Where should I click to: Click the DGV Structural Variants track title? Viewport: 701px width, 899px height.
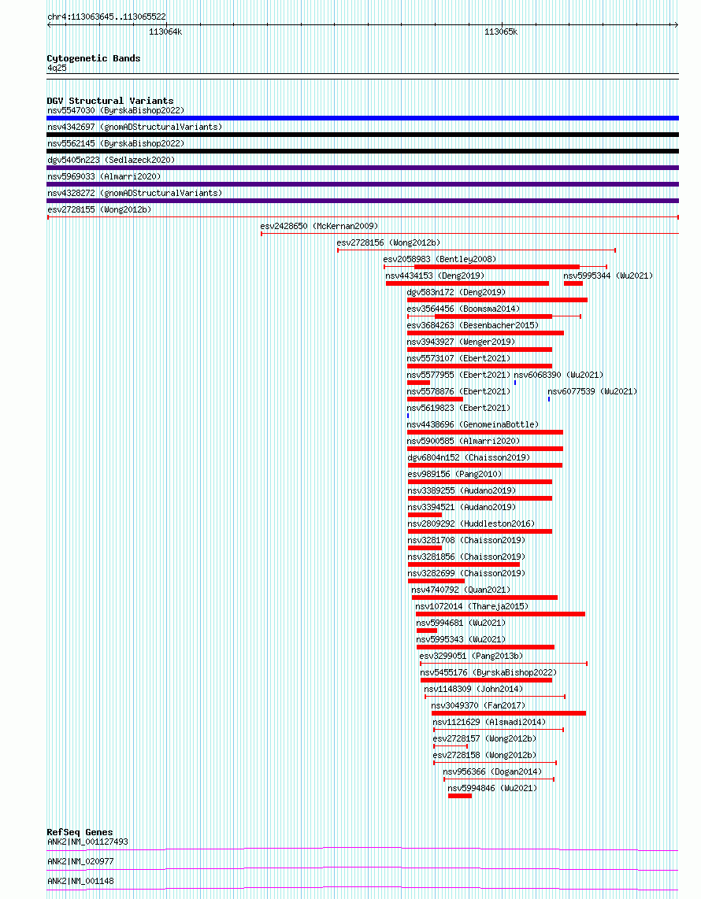coord(110,101)
